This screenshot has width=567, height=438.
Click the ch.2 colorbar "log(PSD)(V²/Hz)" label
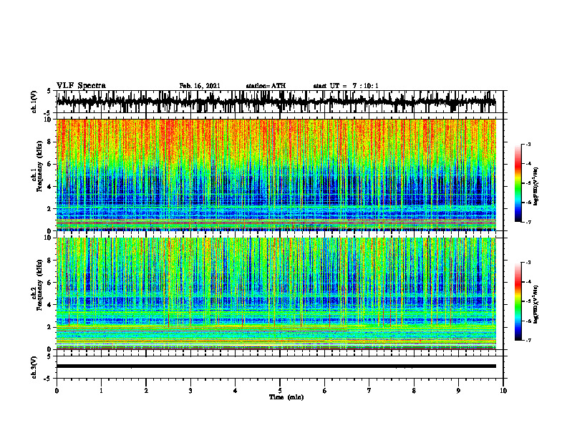[536, 304]
